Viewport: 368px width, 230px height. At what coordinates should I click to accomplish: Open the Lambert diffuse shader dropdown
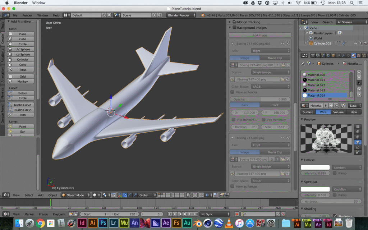coord(346,167)
